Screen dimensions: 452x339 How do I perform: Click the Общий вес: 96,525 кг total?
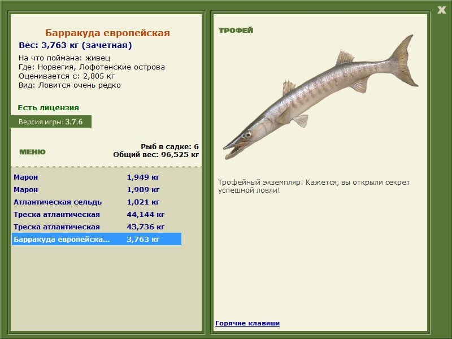click(x=156, y=154)
